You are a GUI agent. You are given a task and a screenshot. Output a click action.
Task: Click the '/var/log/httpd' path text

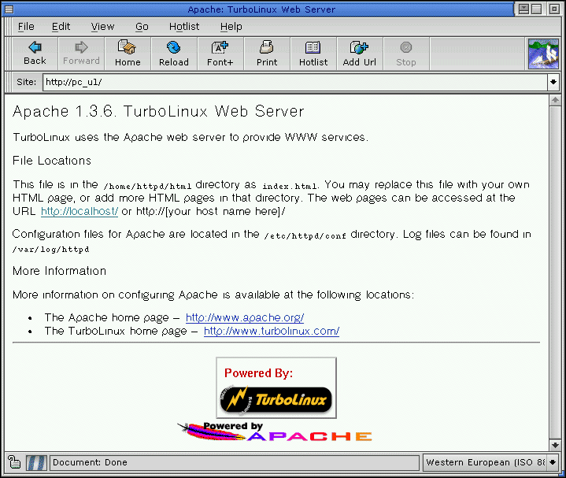click(50, 250)
